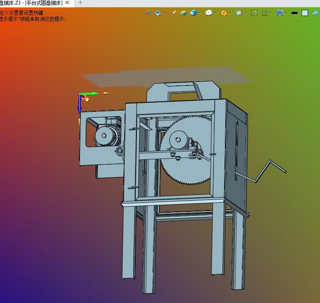This screenshot has height=303, width=320.
Task: Click the blue axis arrow of triad
Action: coord(79,104)
